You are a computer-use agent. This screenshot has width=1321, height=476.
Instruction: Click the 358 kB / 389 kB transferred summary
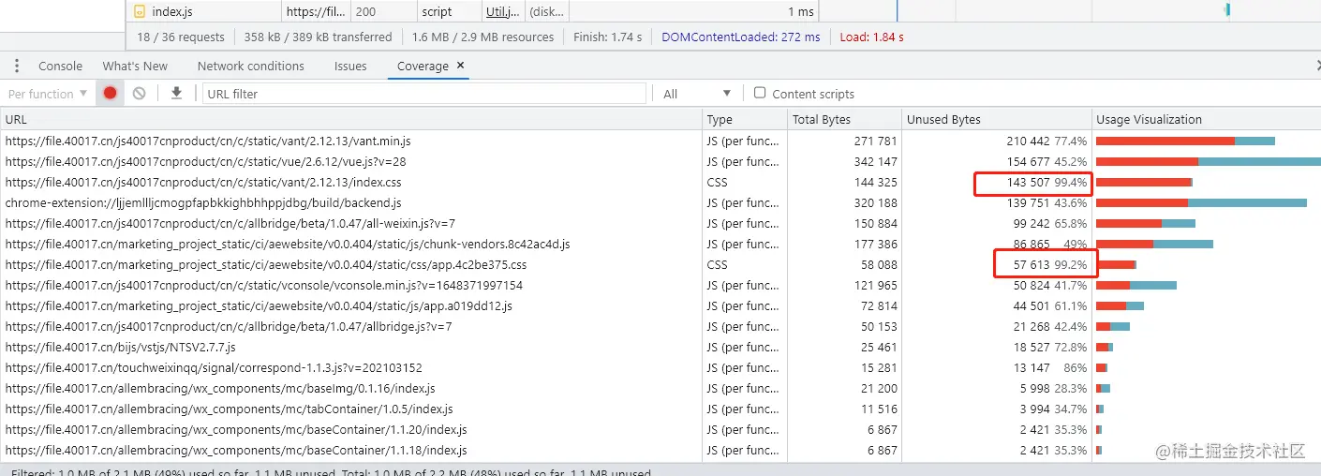(x=318, y=37)
